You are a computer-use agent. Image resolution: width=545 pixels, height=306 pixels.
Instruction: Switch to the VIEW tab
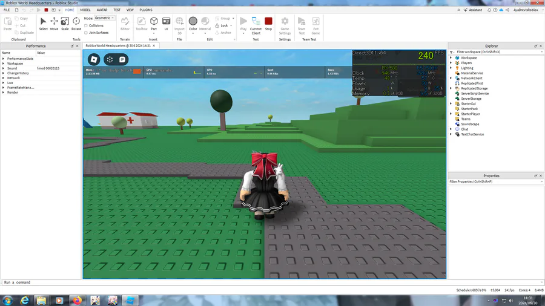[x=130, y=10]
